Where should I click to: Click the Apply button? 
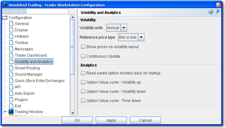click(x=111, y=120)
